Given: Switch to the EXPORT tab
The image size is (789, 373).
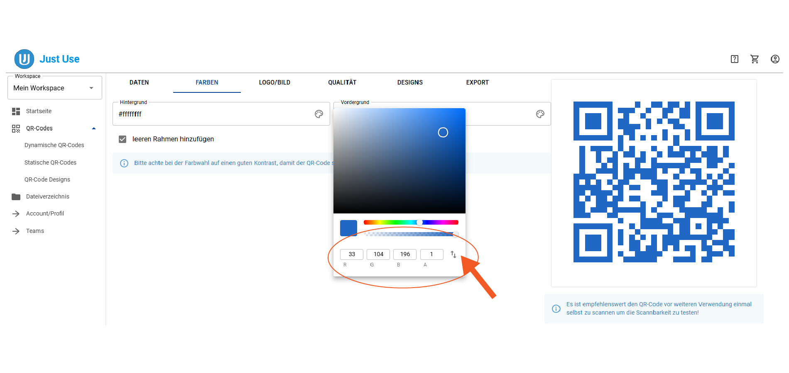Looking at the screenshot, I should coord(478,82).
